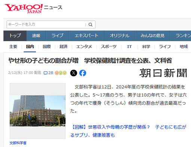Share the article on Facebook
Image resolution: width=191 pixels, height=147 pixels.
83,73
